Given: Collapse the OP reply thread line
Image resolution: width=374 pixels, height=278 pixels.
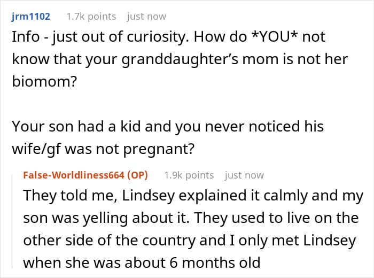Looking at the screenshot, I should point(13,222).
